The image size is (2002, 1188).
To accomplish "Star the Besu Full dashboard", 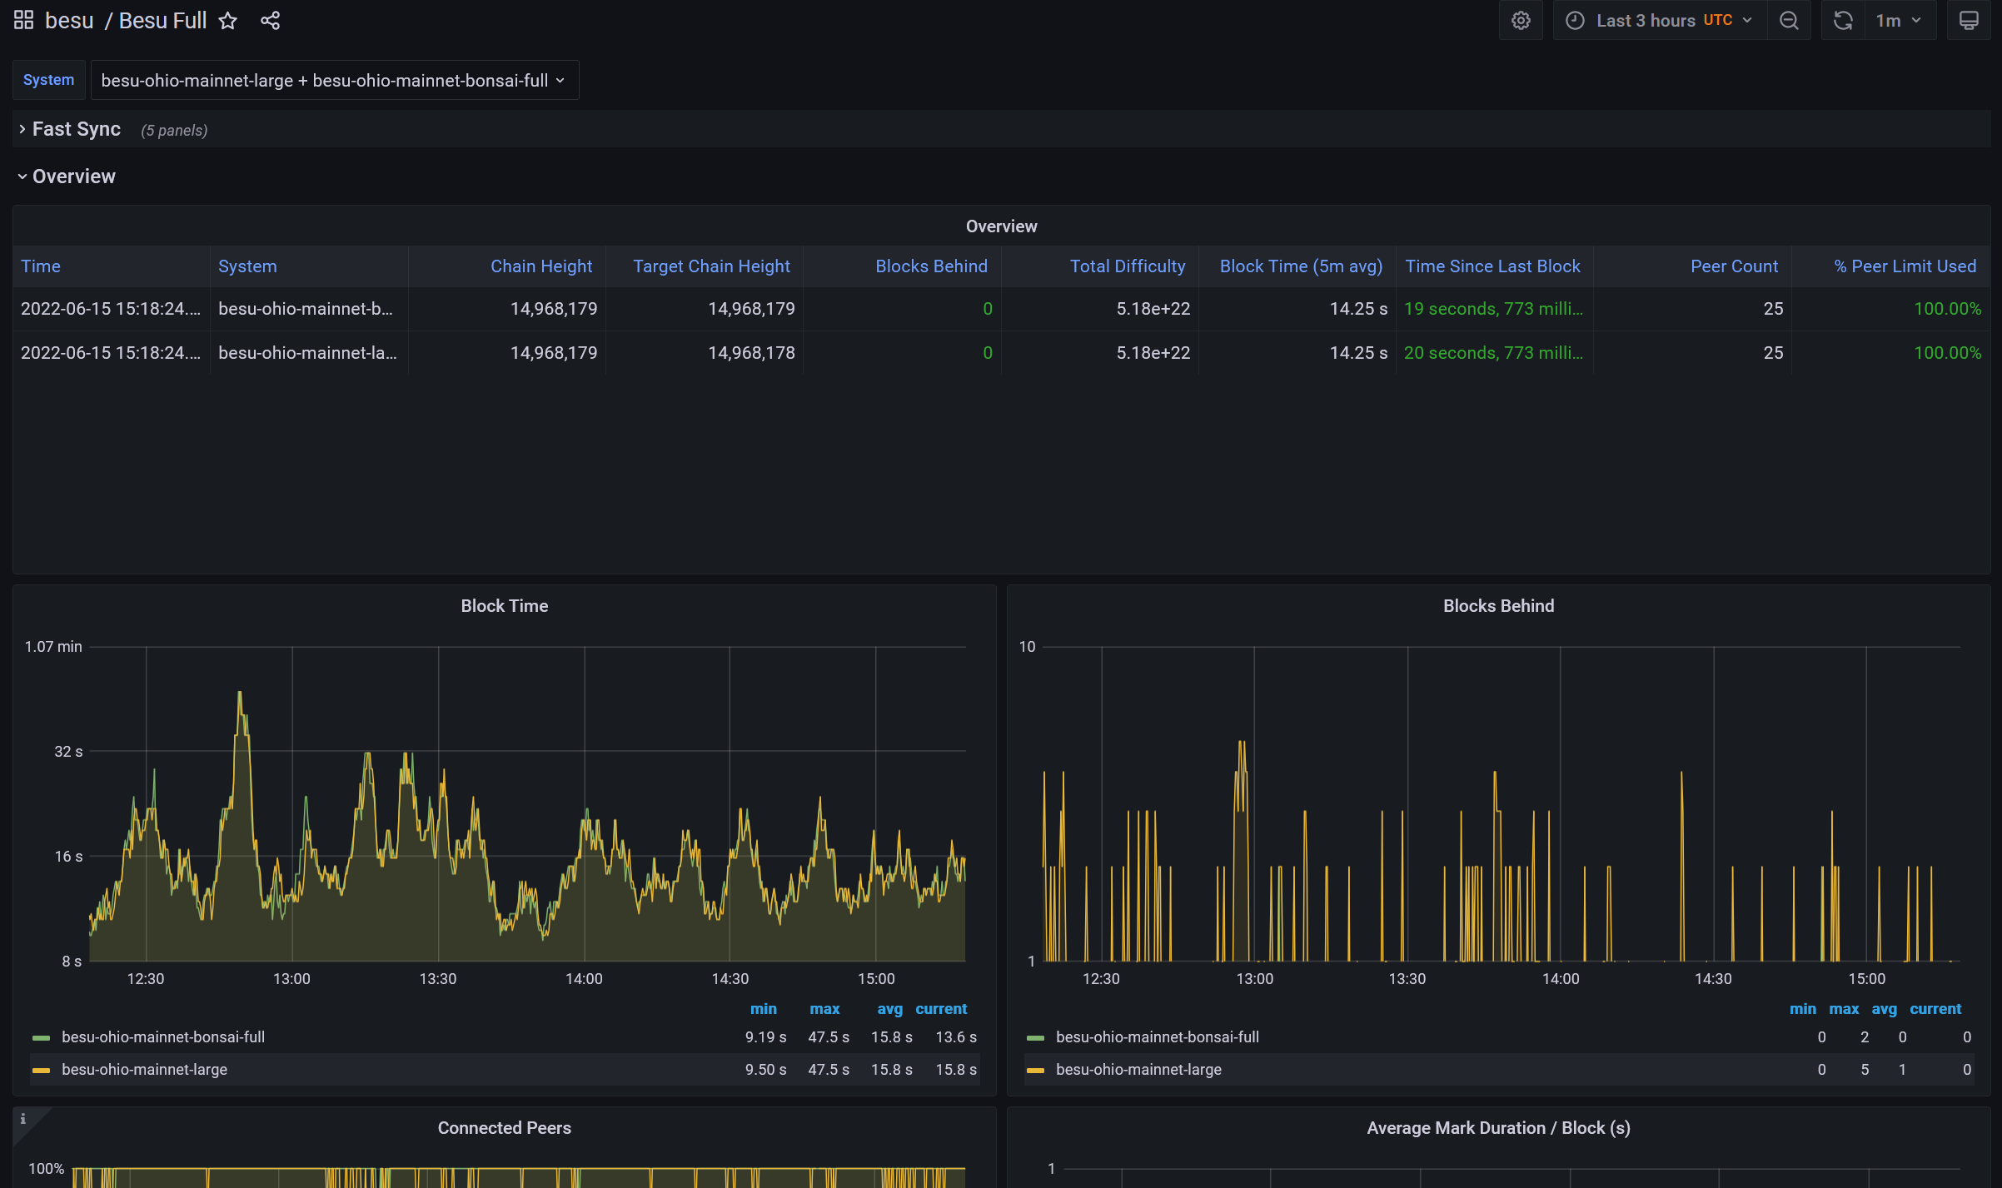I will pos(227,21).
